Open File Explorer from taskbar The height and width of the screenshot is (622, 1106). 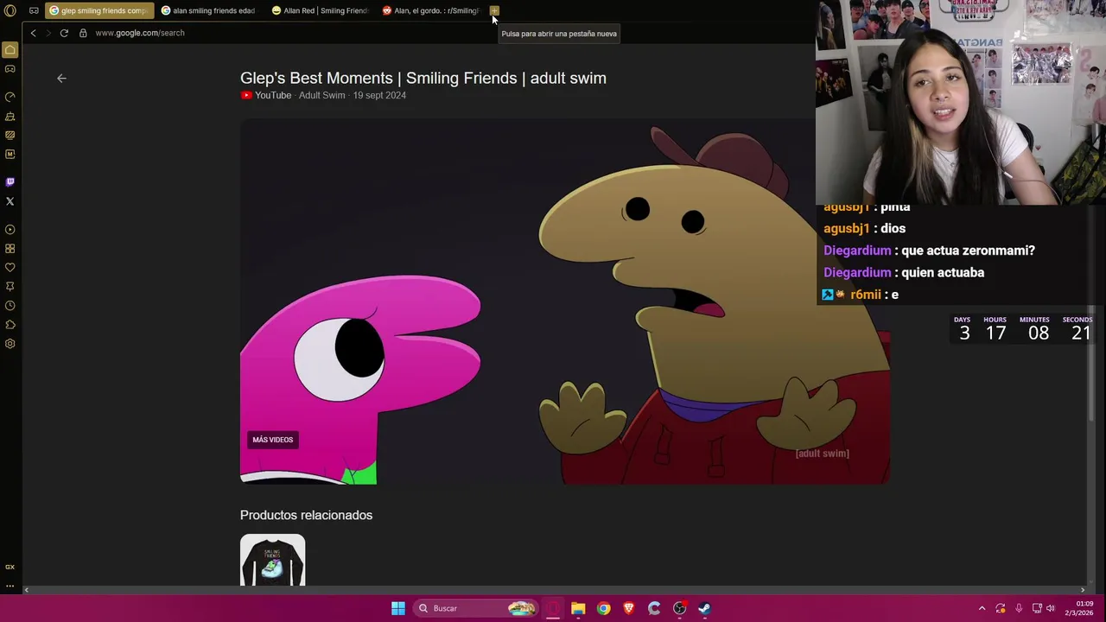578,608
